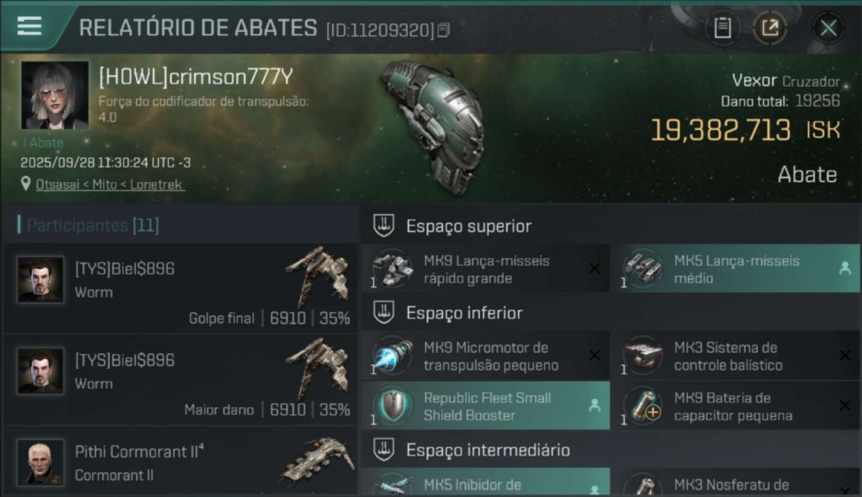Image resolution: width=862 pixels, height=497 pixels.
Task: Open the Otsasai < Mito < Lonetrek location link
Action: pos(109,185)
